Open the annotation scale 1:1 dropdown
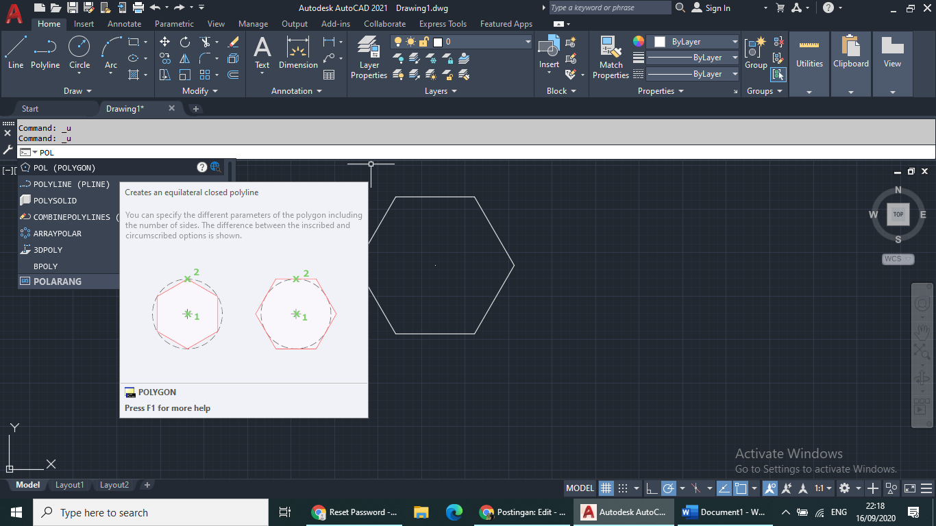The width and height of the screenshot is (936, 526). [822, 488]
